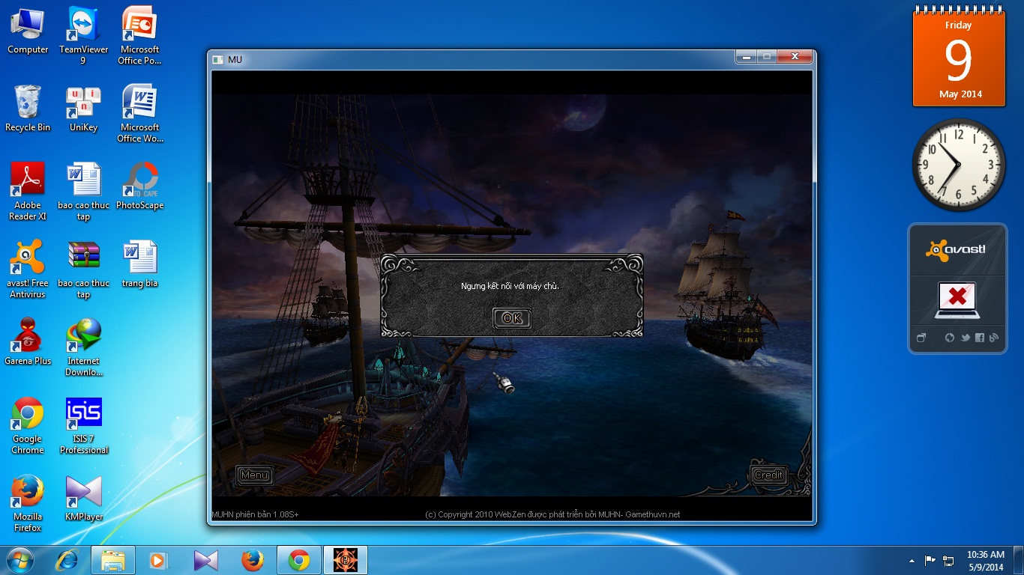Open the Windows Start menu
1024x575 pixels.
point(19,560)
